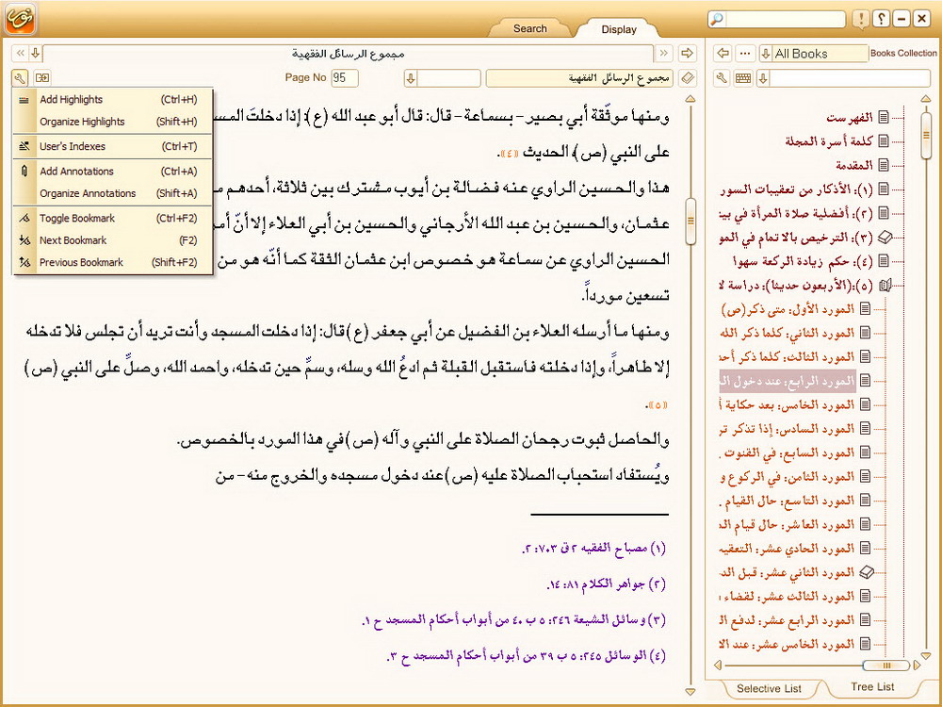Select tree item (٤): حكم زيادة الركعة

pyautogui.click(x=803, y=261)
